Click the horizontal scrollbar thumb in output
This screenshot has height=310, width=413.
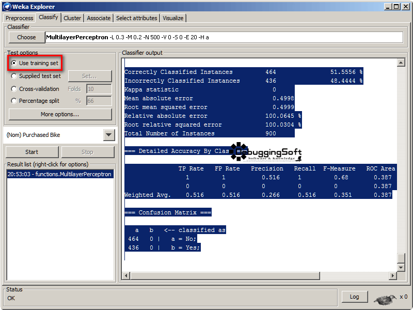pos(225,276)
